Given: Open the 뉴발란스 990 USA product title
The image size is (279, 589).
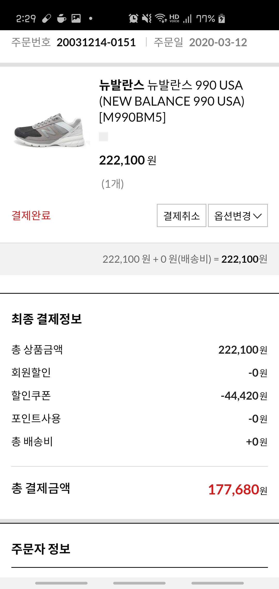Looking at the screenshot, I should pos(172,101).
